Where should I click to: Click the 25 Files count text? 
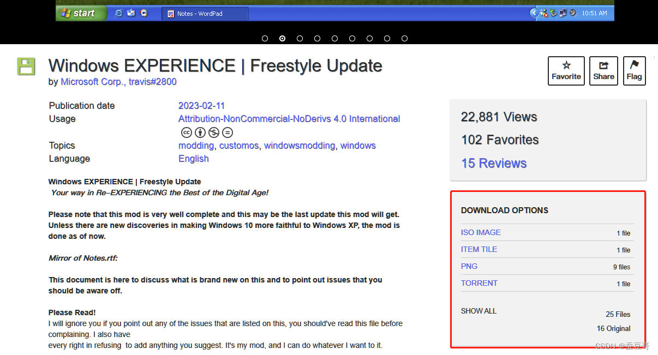[618, 314]
